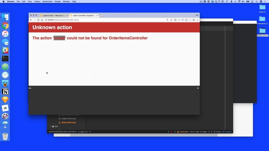
Task: Click the browser reload button
Action: pyautogui.click(x=38, y=20)
